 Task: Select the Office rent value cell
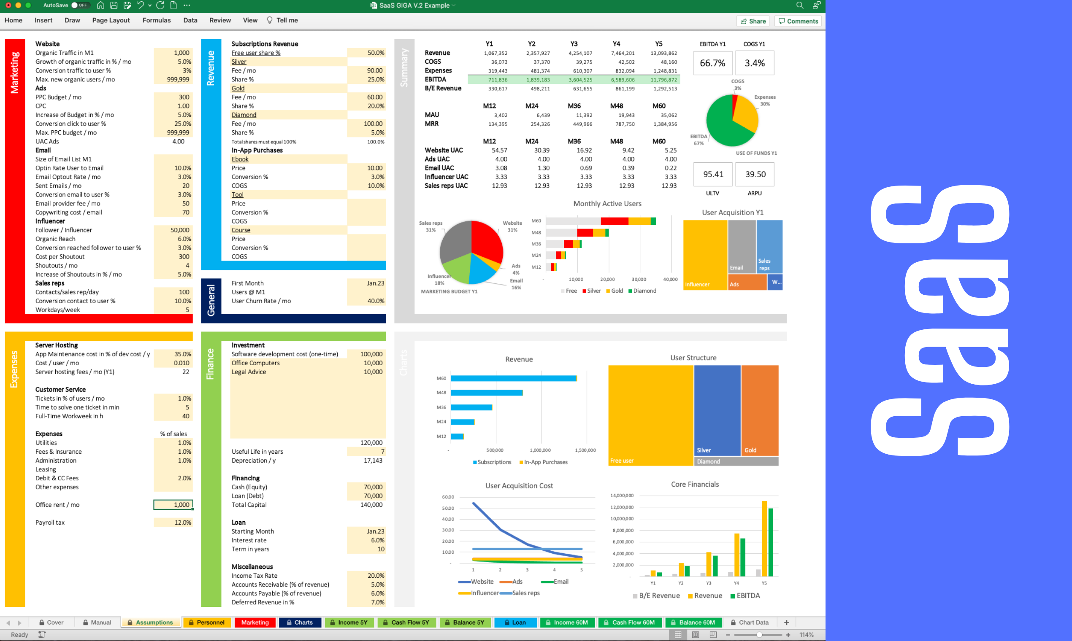coord(173,504)
